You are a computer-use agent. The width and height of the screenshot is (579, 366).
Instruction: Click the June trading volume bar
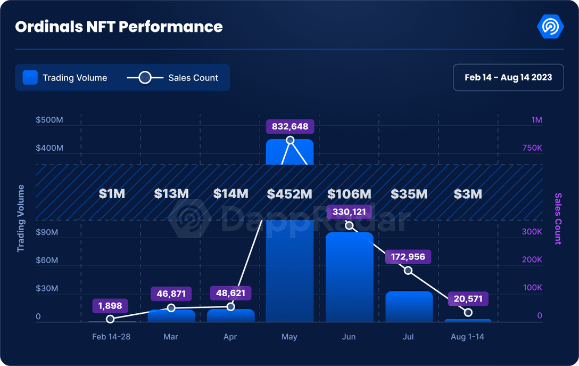349,277
